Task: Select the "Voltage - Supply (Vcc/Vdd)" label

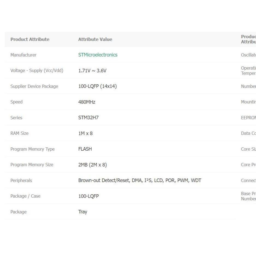Action: click(x=37, y=70)
